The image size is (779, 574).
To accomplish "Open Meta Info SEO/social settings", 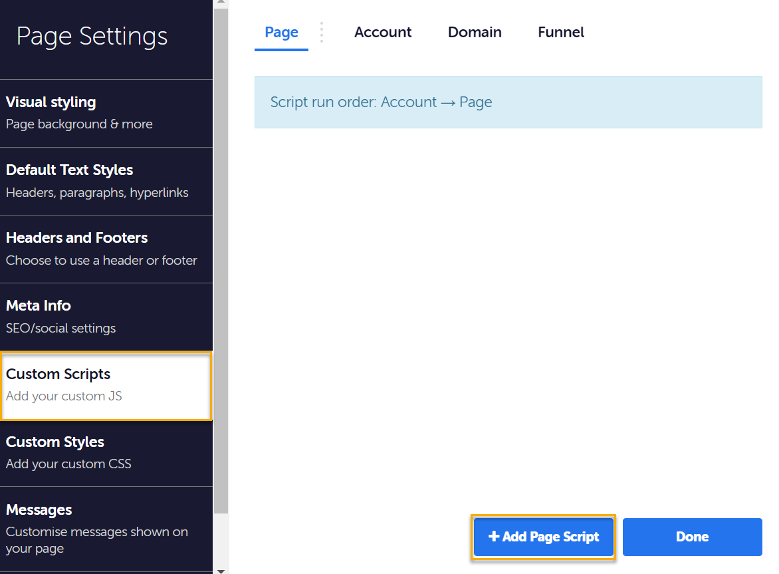I will pos(106,317).
